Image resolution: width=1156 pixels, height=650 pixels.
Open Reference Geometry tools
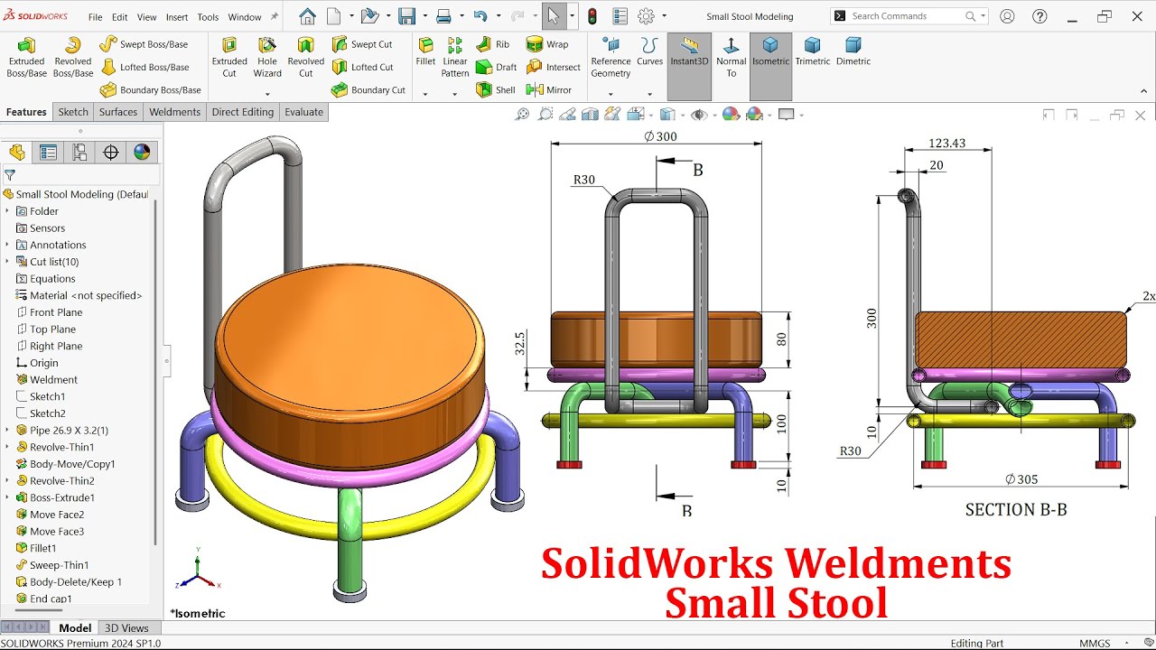click(611, 57)
